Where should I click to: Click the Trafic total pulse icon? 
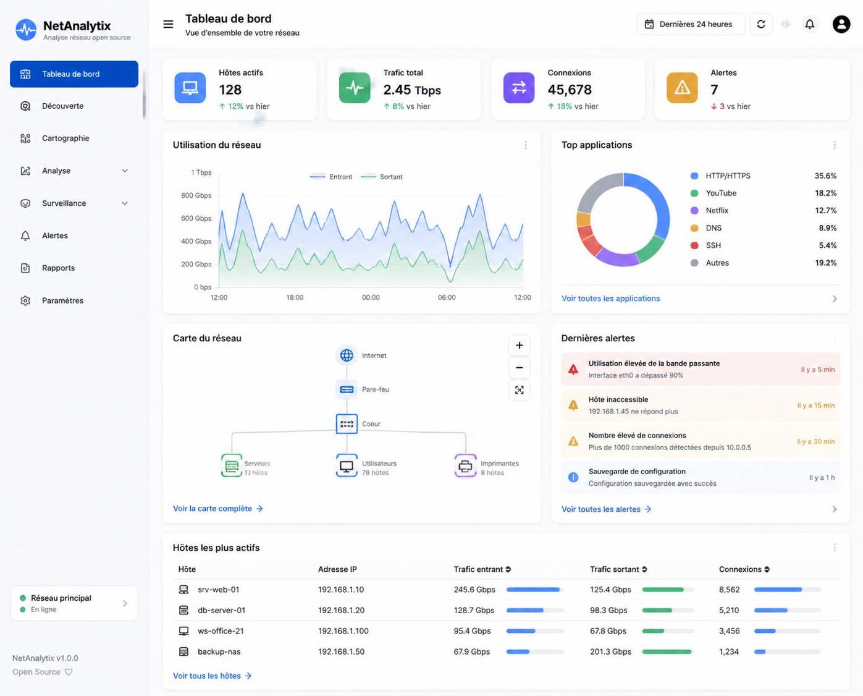pyautogui.click(x=355, y=88)
